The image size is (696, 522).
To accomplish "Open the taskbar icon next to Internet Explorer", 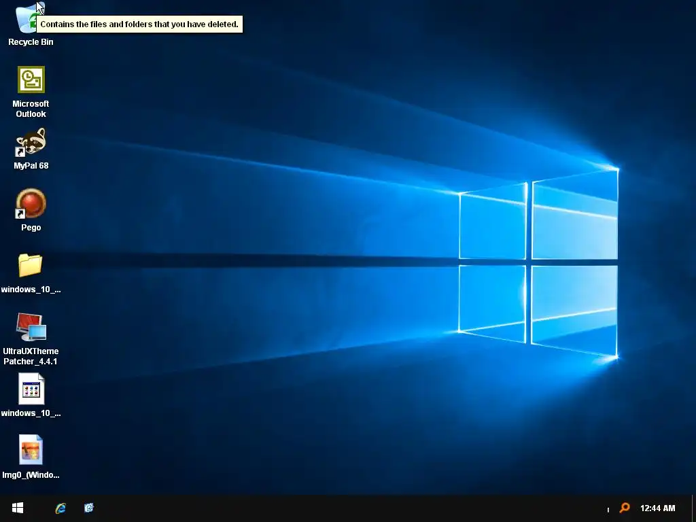I will [x=89, y=508].
